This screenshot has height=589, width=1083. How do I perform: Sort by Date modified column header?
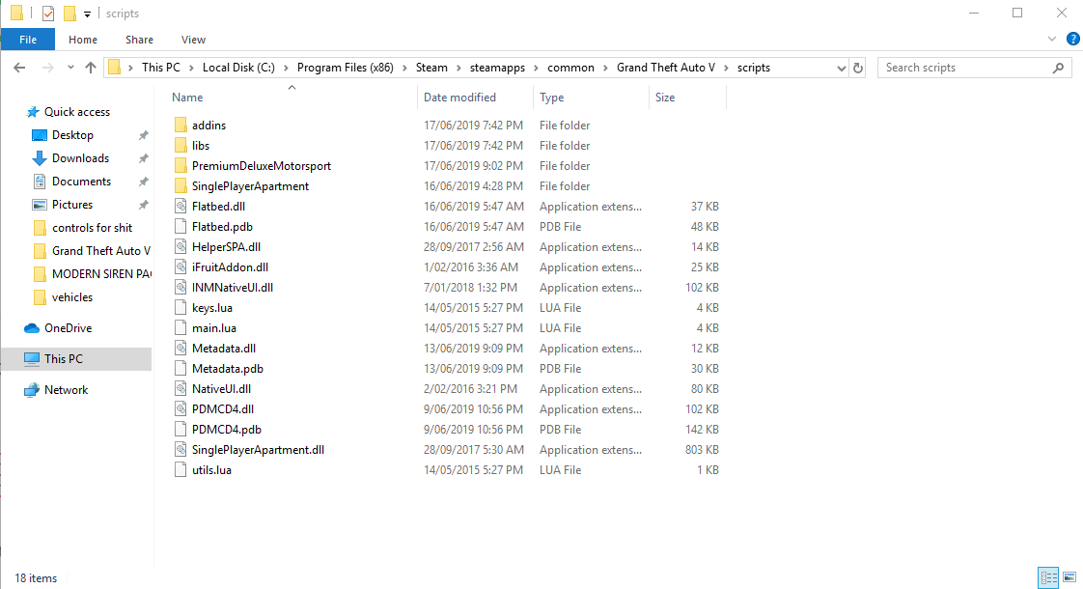coord(459,98)
